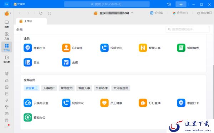
Task: Click the history clock icon in title bar
Action: pyautogui.click(x=169, y=4)
